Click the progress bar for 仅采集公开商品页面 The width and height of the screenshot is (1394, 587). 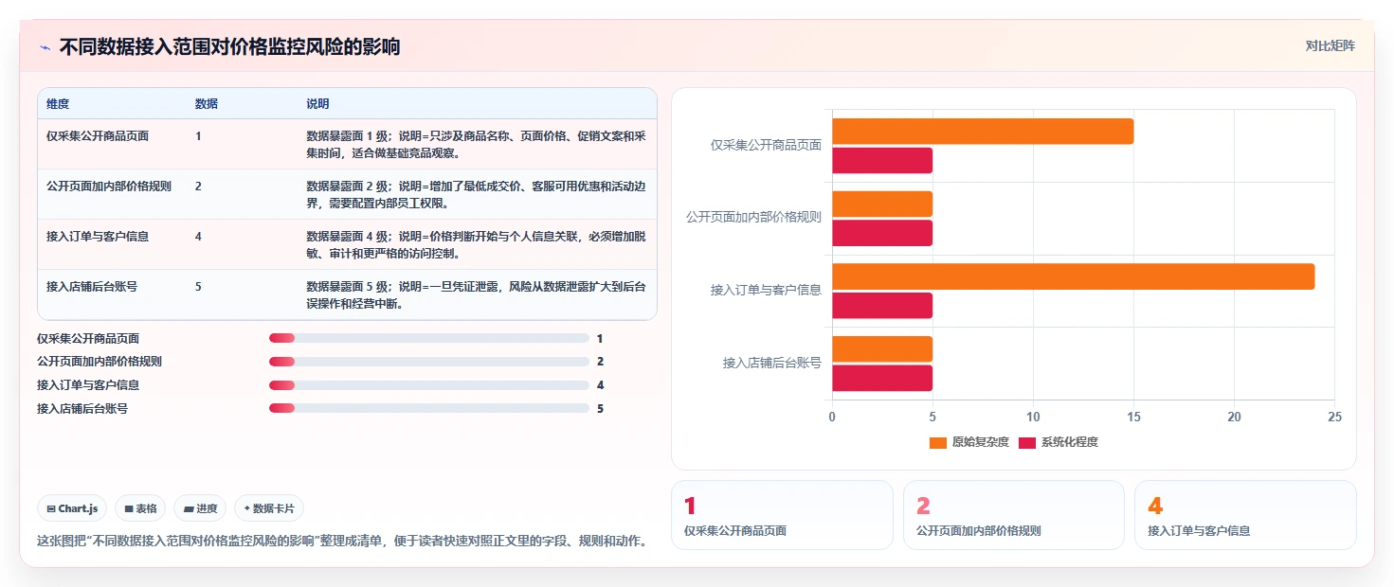(429, 338)
